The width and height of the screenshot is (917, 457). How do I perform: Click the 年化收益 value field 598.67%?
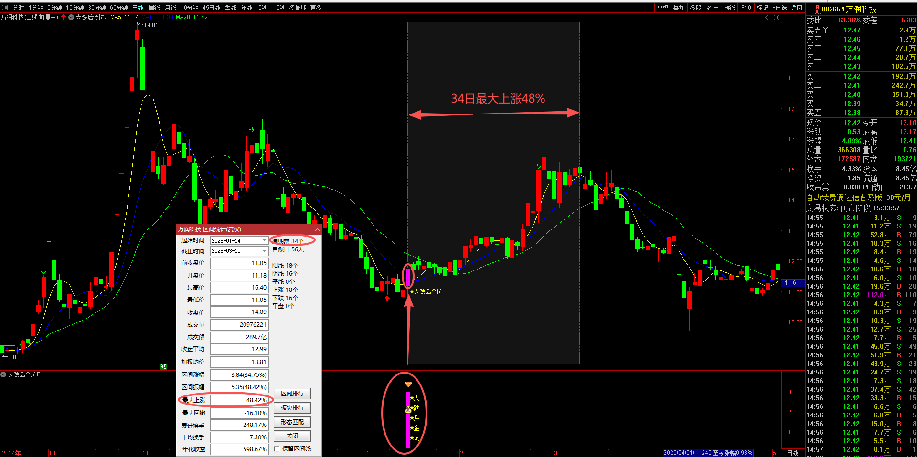[x=239, y=449]
